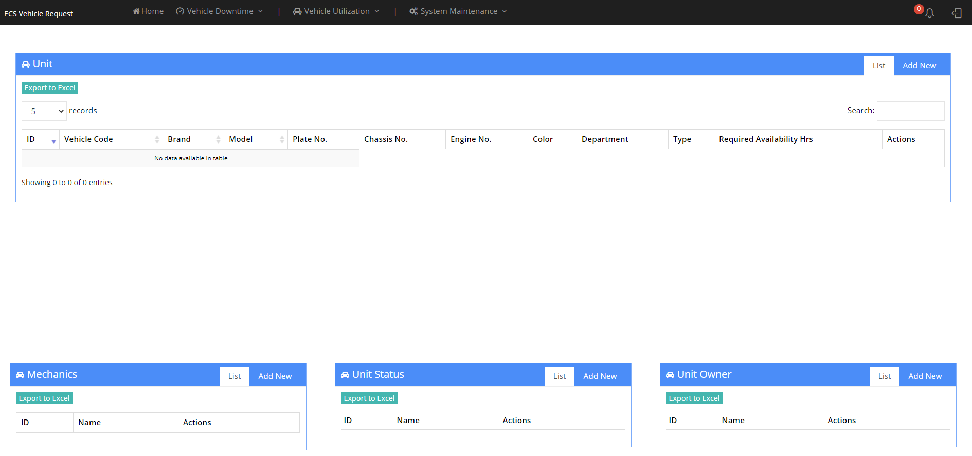Image resolution: width=972 pixels, height=456 pixels.
Task: Sort the table by ID column arrow
Action: [53, 140]
